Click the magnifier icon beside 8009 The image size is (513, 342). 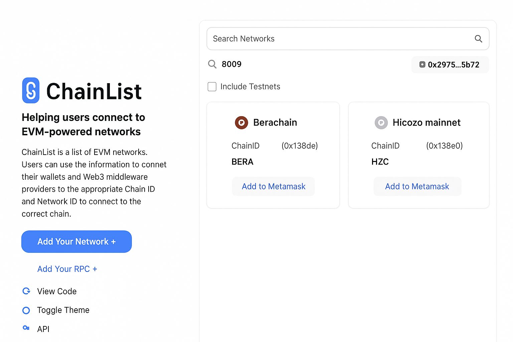tap(212, 64)
